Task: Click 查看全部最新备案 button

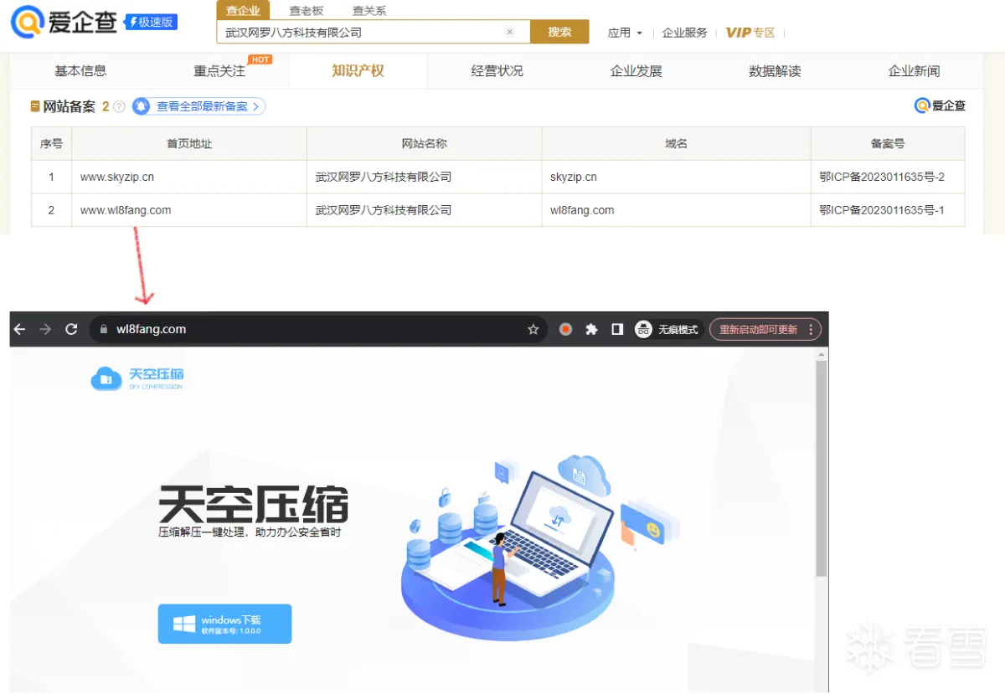Action: tap(199, 106)
